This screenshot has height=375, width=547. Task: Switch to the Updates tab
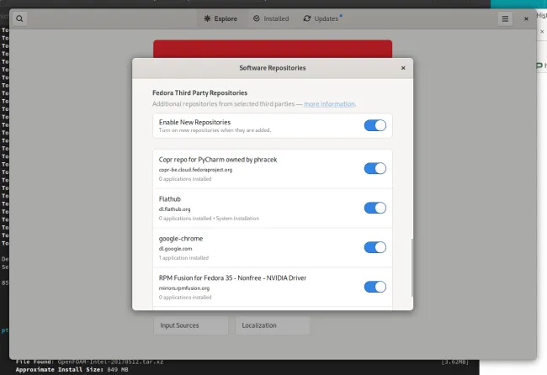pos(322,18)
